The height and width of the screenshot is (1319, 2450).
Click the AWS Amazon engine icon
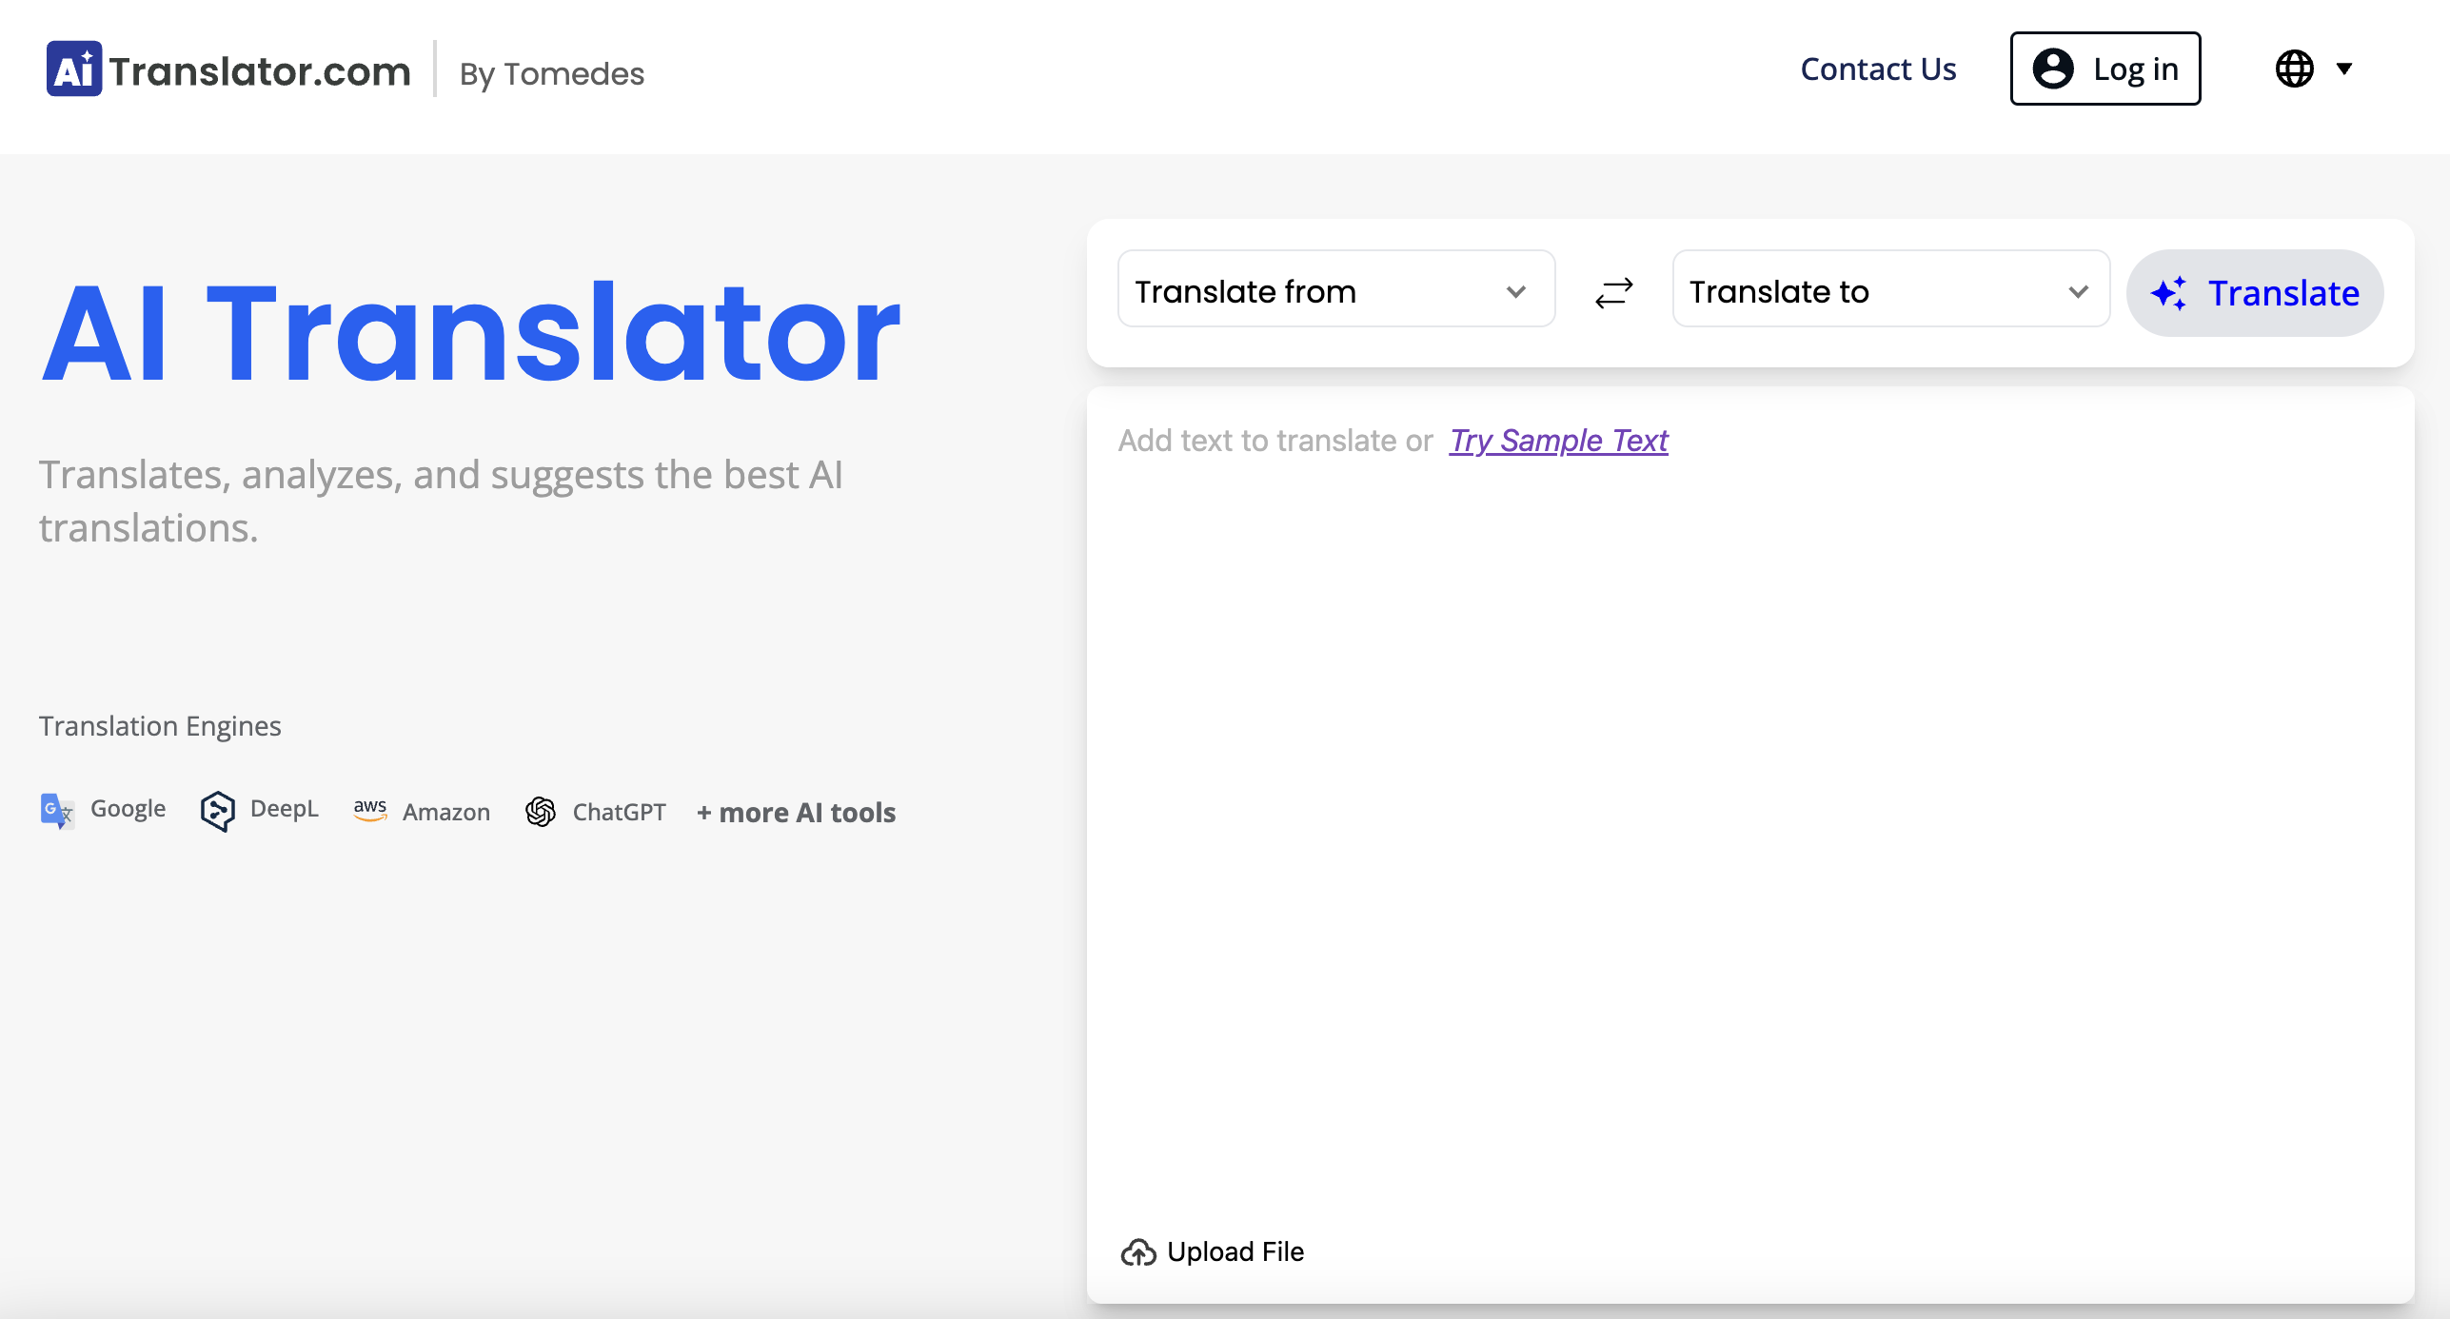point(369,810)
